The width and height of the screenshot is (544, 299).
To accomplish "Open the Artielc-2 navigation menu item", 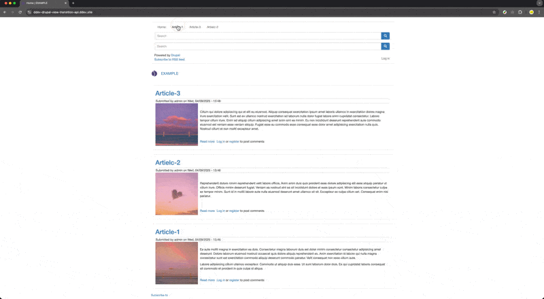I will coord(213,27).
